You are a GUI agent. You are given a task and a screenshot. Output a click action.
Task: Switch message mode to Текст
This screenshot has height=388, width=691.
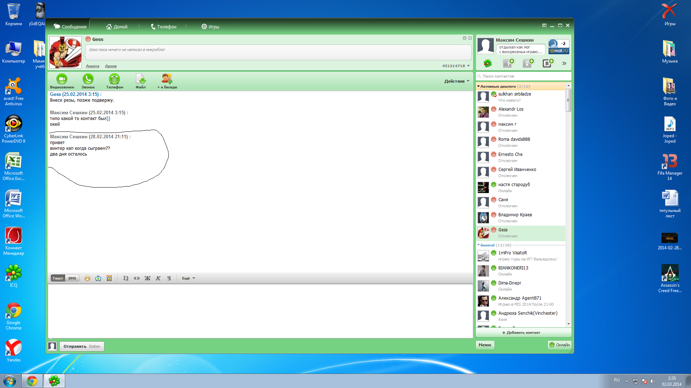coord(58,278)
